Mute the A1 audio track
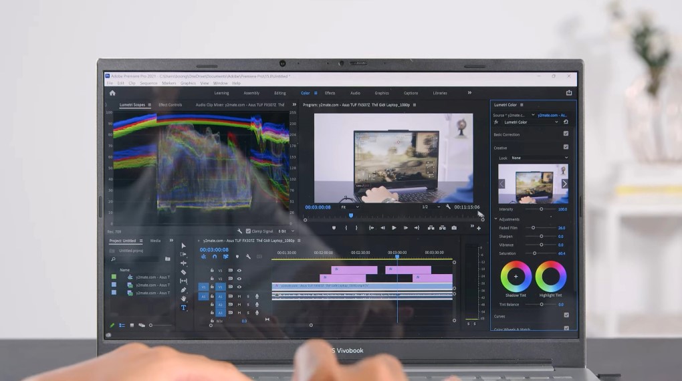Screen dimensions: 682x381 [x=239, y=296]
